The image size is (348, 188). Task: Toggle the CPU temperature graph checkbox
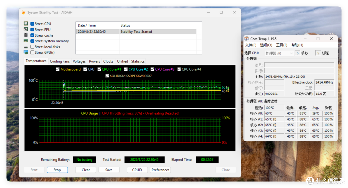click(85, 69)
